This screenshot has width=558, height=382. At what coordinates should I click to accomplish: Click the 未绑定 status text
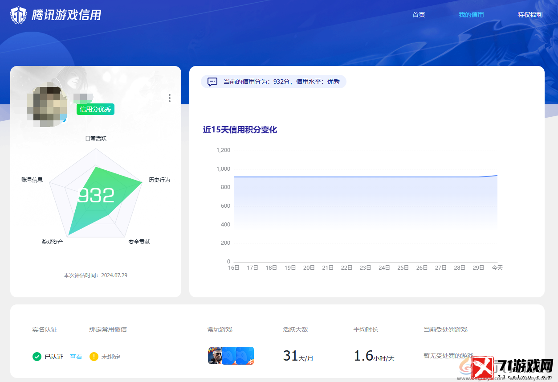click(x=111, y=357)
